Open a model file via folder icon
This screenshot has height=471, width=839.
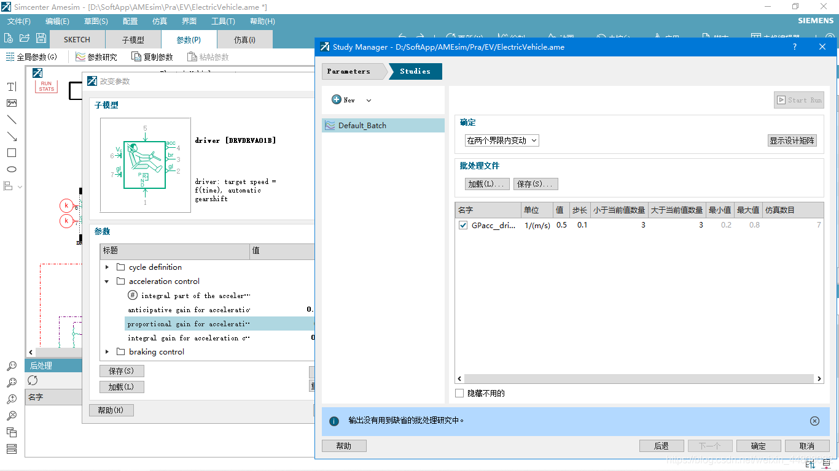(25, 38)
